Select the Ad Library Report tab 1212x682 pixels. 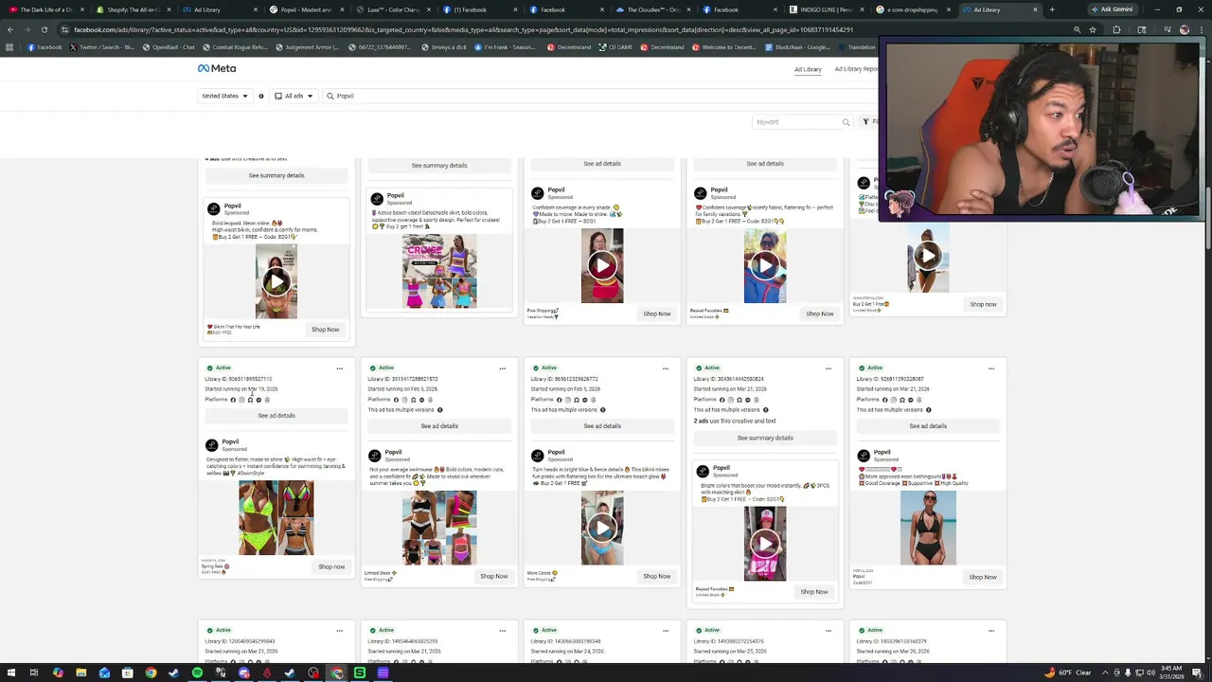tap(856, 69)
